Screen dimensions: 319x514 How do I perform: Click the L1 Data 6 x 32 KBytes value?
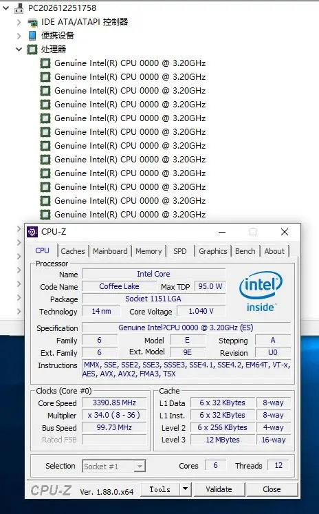222,403
